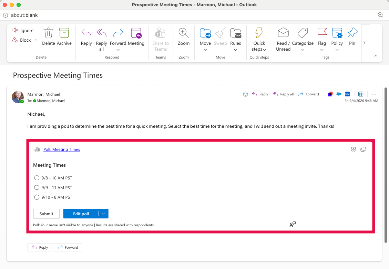Expand the Rules dropdown chevron

tap(235, 50)
